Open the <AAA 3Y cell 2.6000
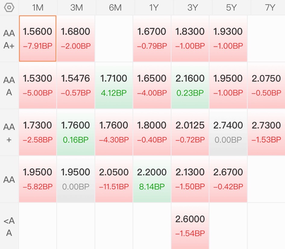285x249 pixels. pos(190,226)
